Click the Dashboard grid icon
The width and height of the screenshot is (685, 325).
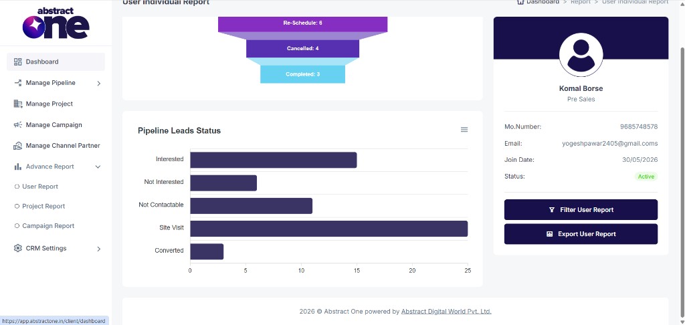pos(17,62)
